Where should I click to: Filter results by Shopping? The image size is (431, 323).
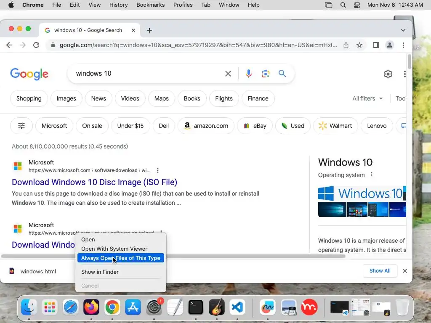[x=29, y=98]
